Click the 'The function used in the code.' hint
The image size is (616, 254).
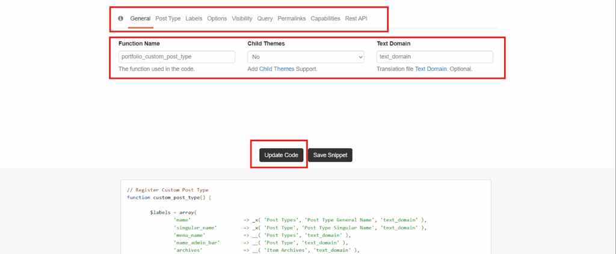pos(156,69)
